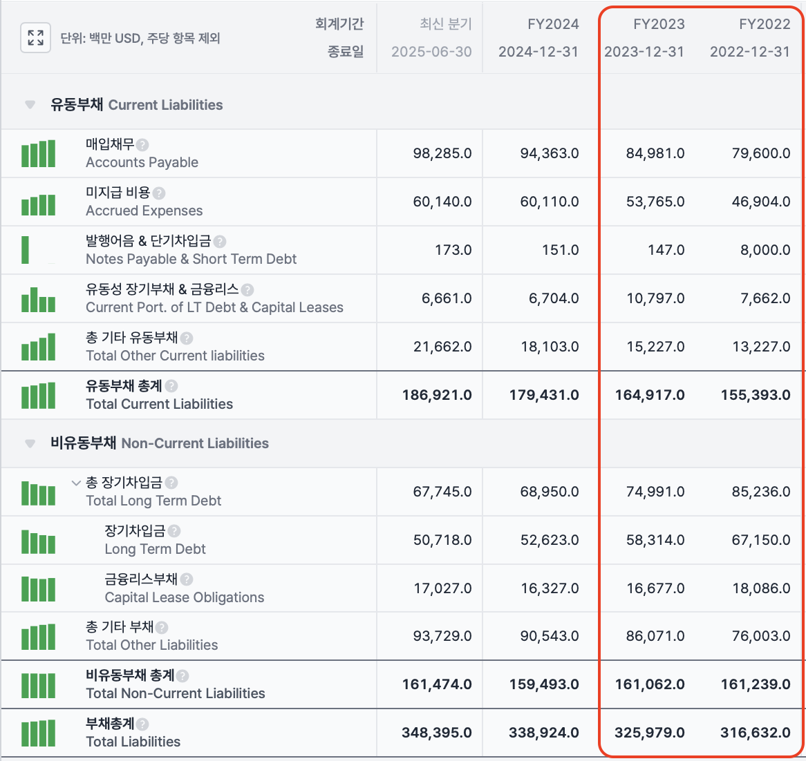Click the value 159,493.0
Screen dimensions: 806x761
coord(544,684)
